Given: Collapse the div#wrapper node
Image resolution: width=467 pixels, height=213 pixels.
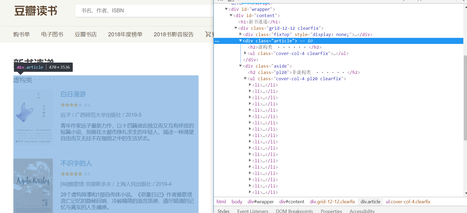Looking at the screenshot, I should pos(226,9).
